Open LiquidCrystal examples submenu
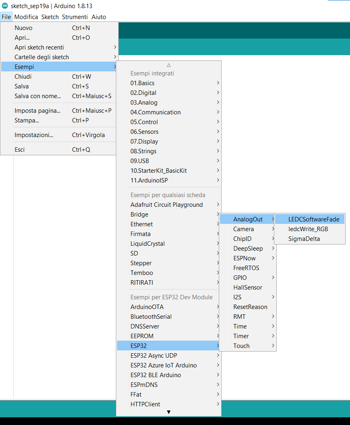The height and width of the screenshot is (425, 350). click(x=169, y=244)
